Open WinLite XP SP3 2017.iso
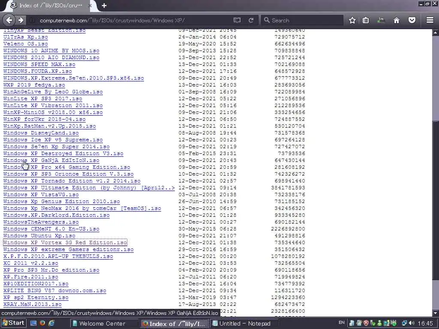This screenshot has height=329, width=439. pos(42,99)
